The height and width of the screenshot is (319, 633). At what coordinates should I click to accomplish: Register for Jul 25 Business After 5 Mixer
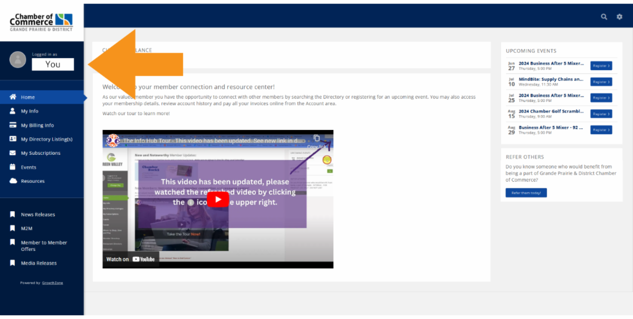[x=601, y=98]
